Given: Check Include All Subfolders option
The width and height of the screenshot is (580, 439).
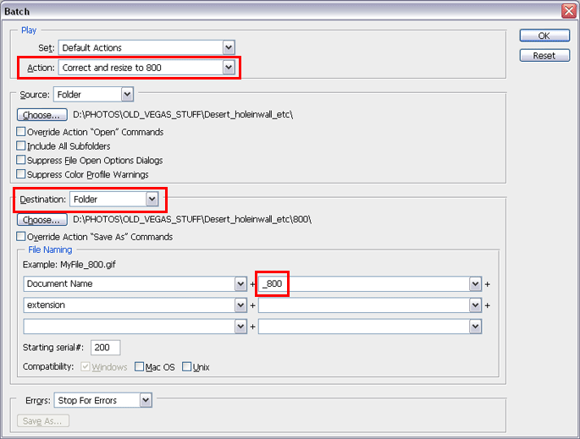Looking at the screenshot, I should click(x=21, y=146).
